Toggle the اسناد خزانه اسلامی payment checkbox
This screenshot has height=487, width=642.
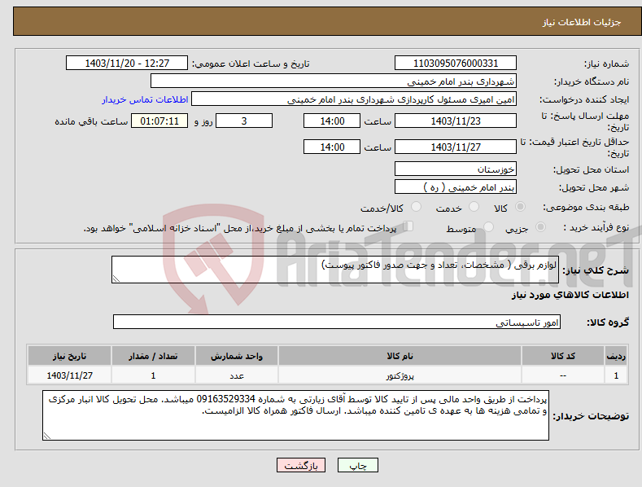pos(408,226)
